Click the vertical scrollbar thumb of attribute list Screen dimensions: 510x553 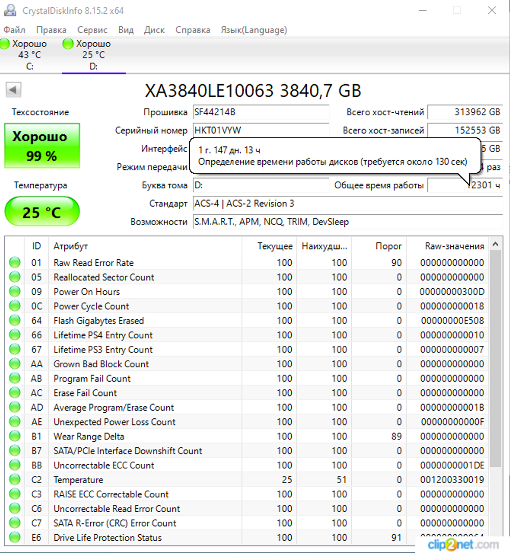point(495,359)
